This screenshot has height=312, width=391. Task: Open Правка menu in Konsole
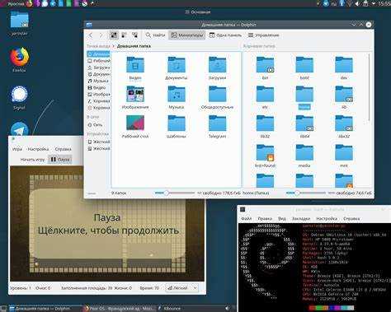(265, 218)
